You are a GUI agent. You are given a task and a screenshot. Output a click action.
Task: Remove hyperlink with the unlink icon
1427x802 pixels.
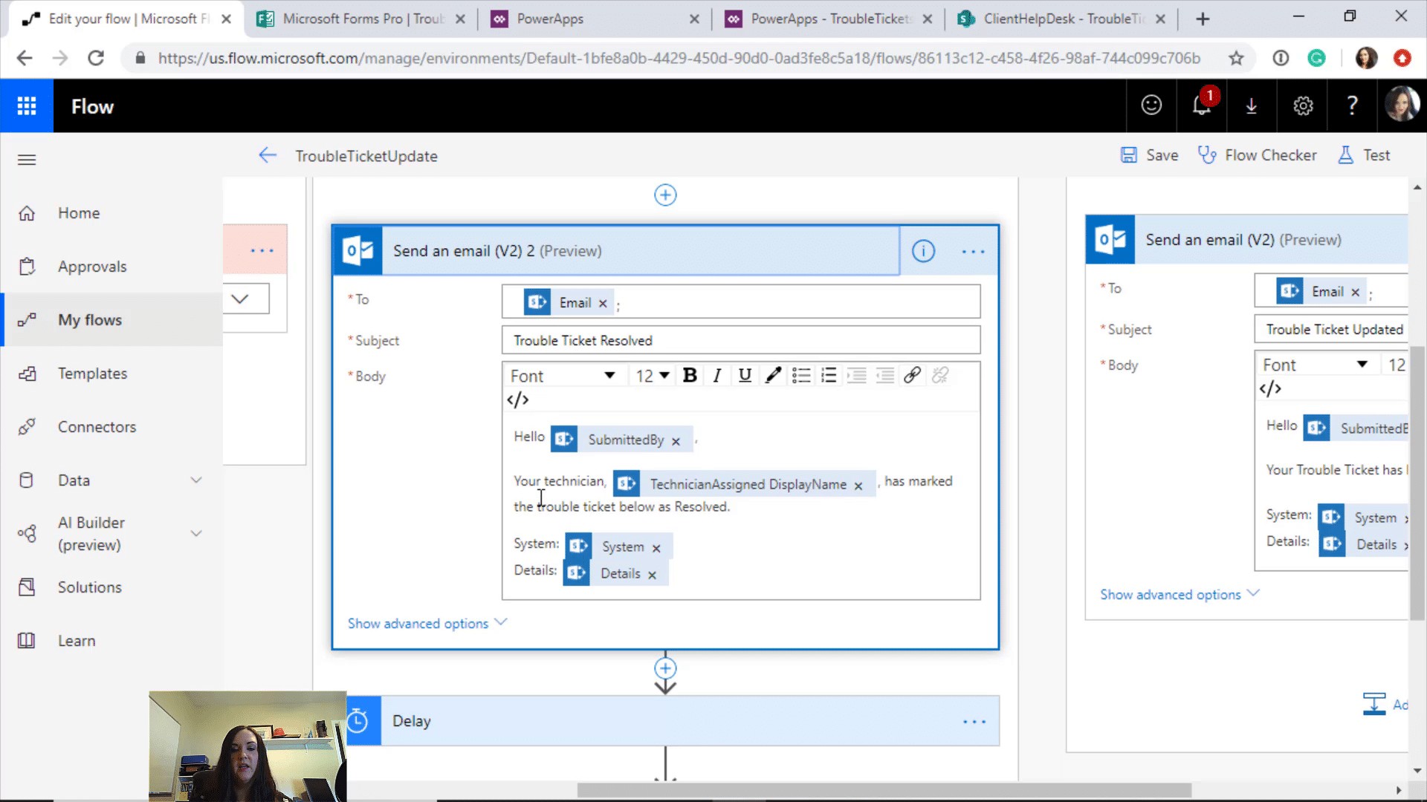(940, 376)
